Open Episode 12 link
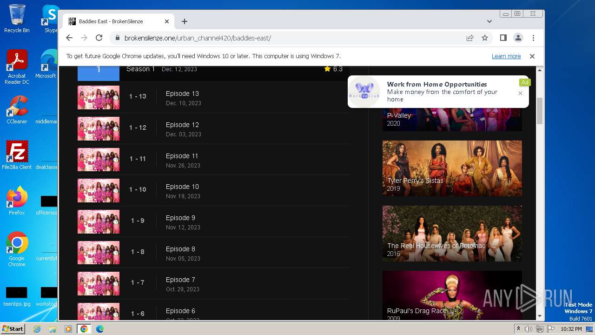595x335 pixels. coord(182,125)
